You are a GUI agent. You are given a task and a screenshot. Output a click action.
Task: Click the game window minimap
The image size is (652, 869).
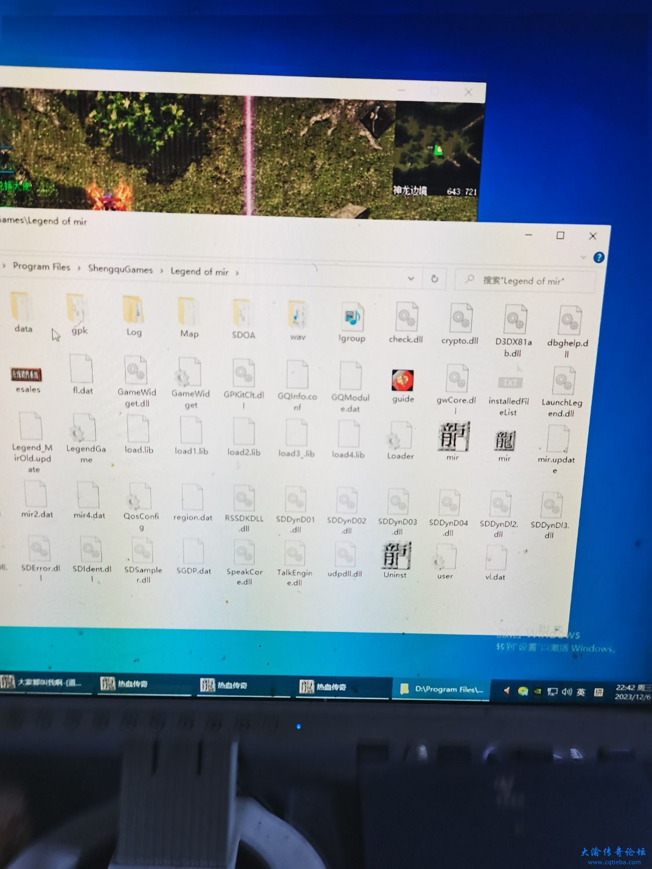pos(438,151)
